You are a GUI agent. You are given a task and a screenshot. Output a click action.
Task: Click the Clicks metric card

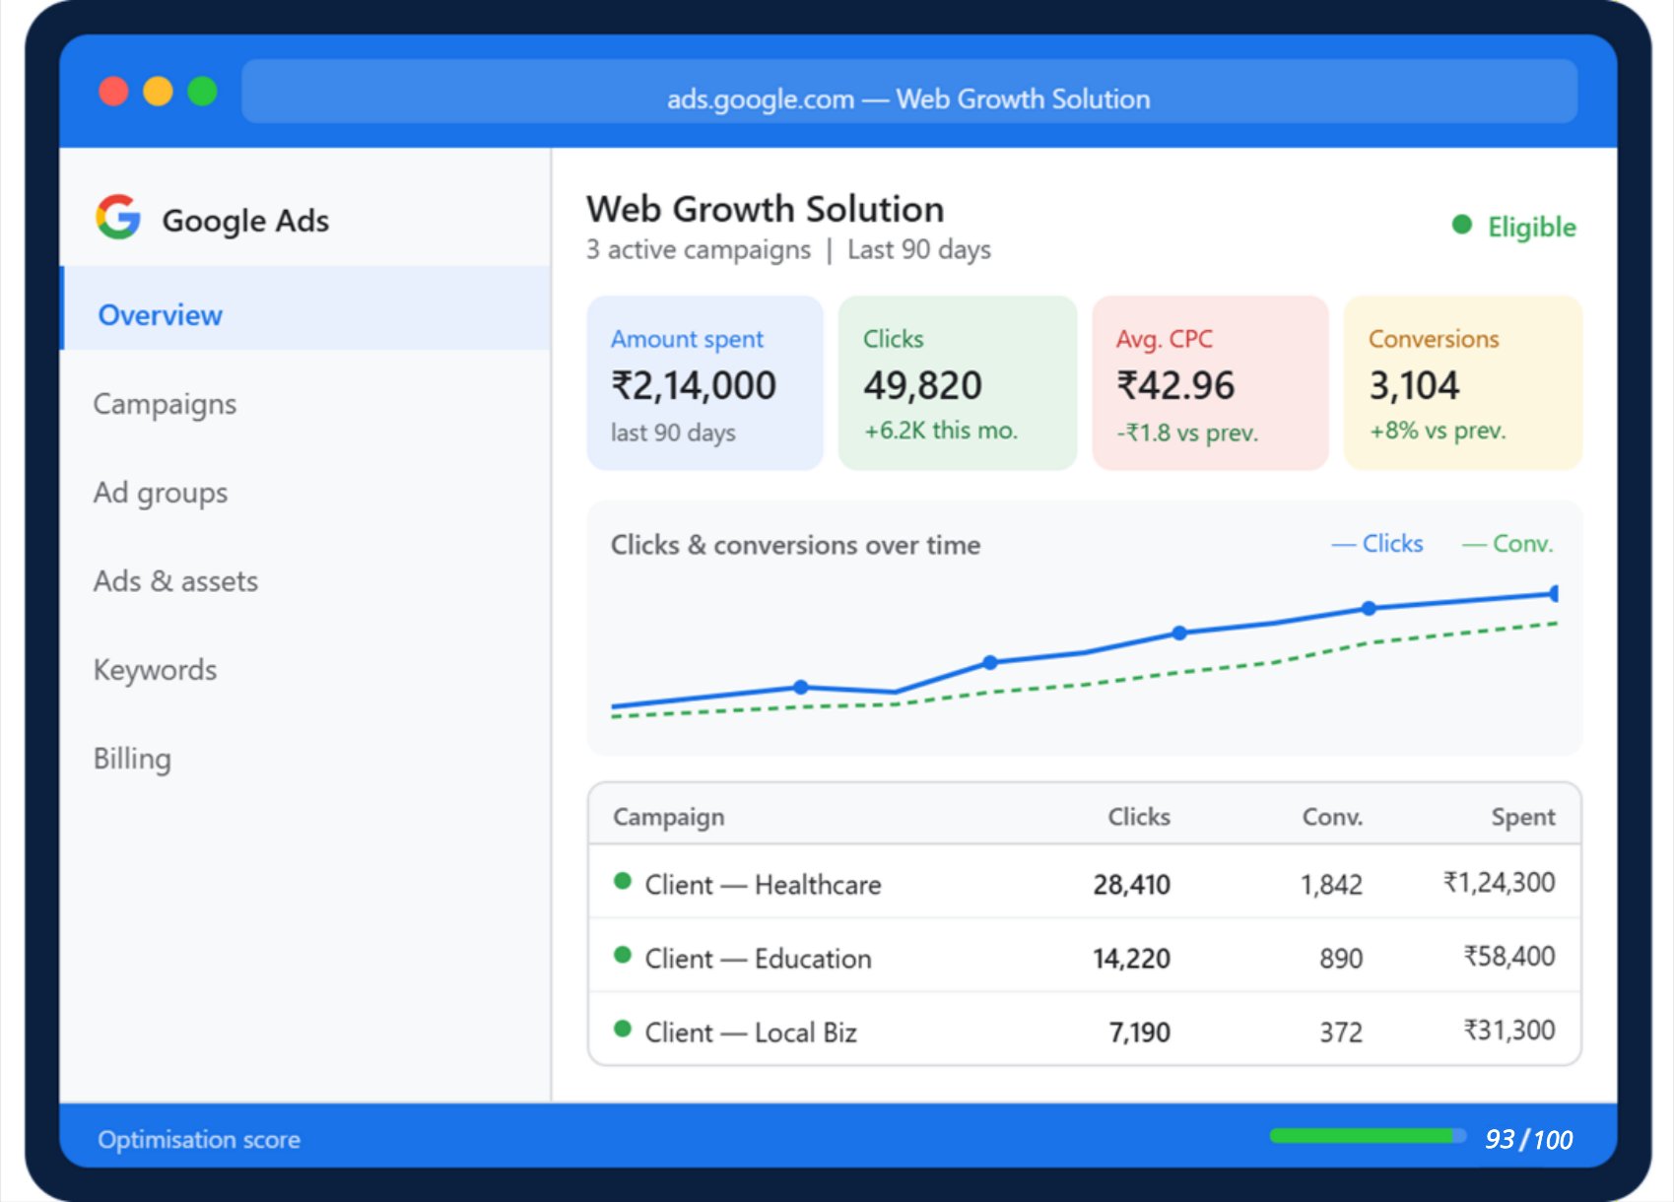point(958,383)
